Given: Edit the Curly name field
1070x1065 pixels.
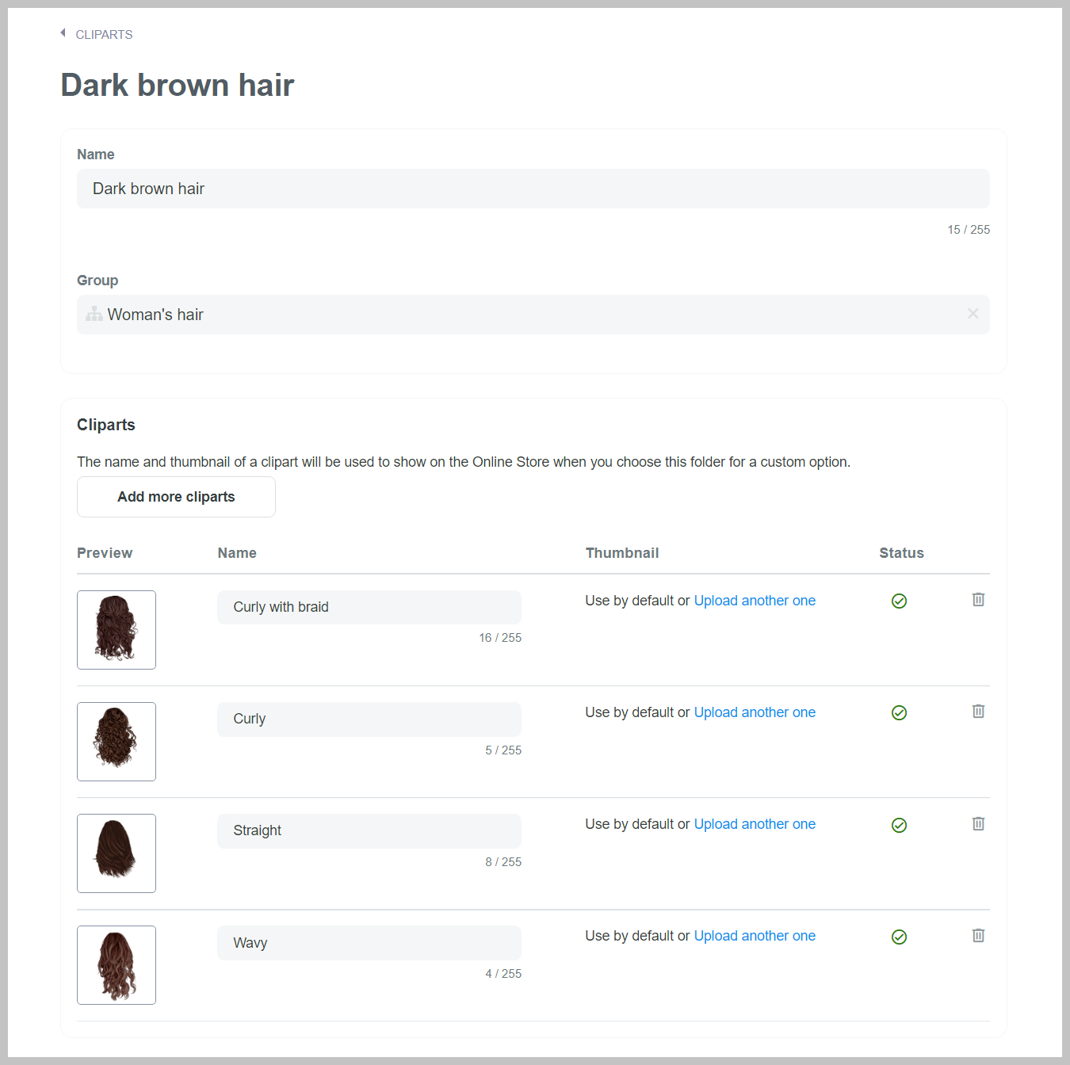Looking at the screenshot, I should coord(369,719).
